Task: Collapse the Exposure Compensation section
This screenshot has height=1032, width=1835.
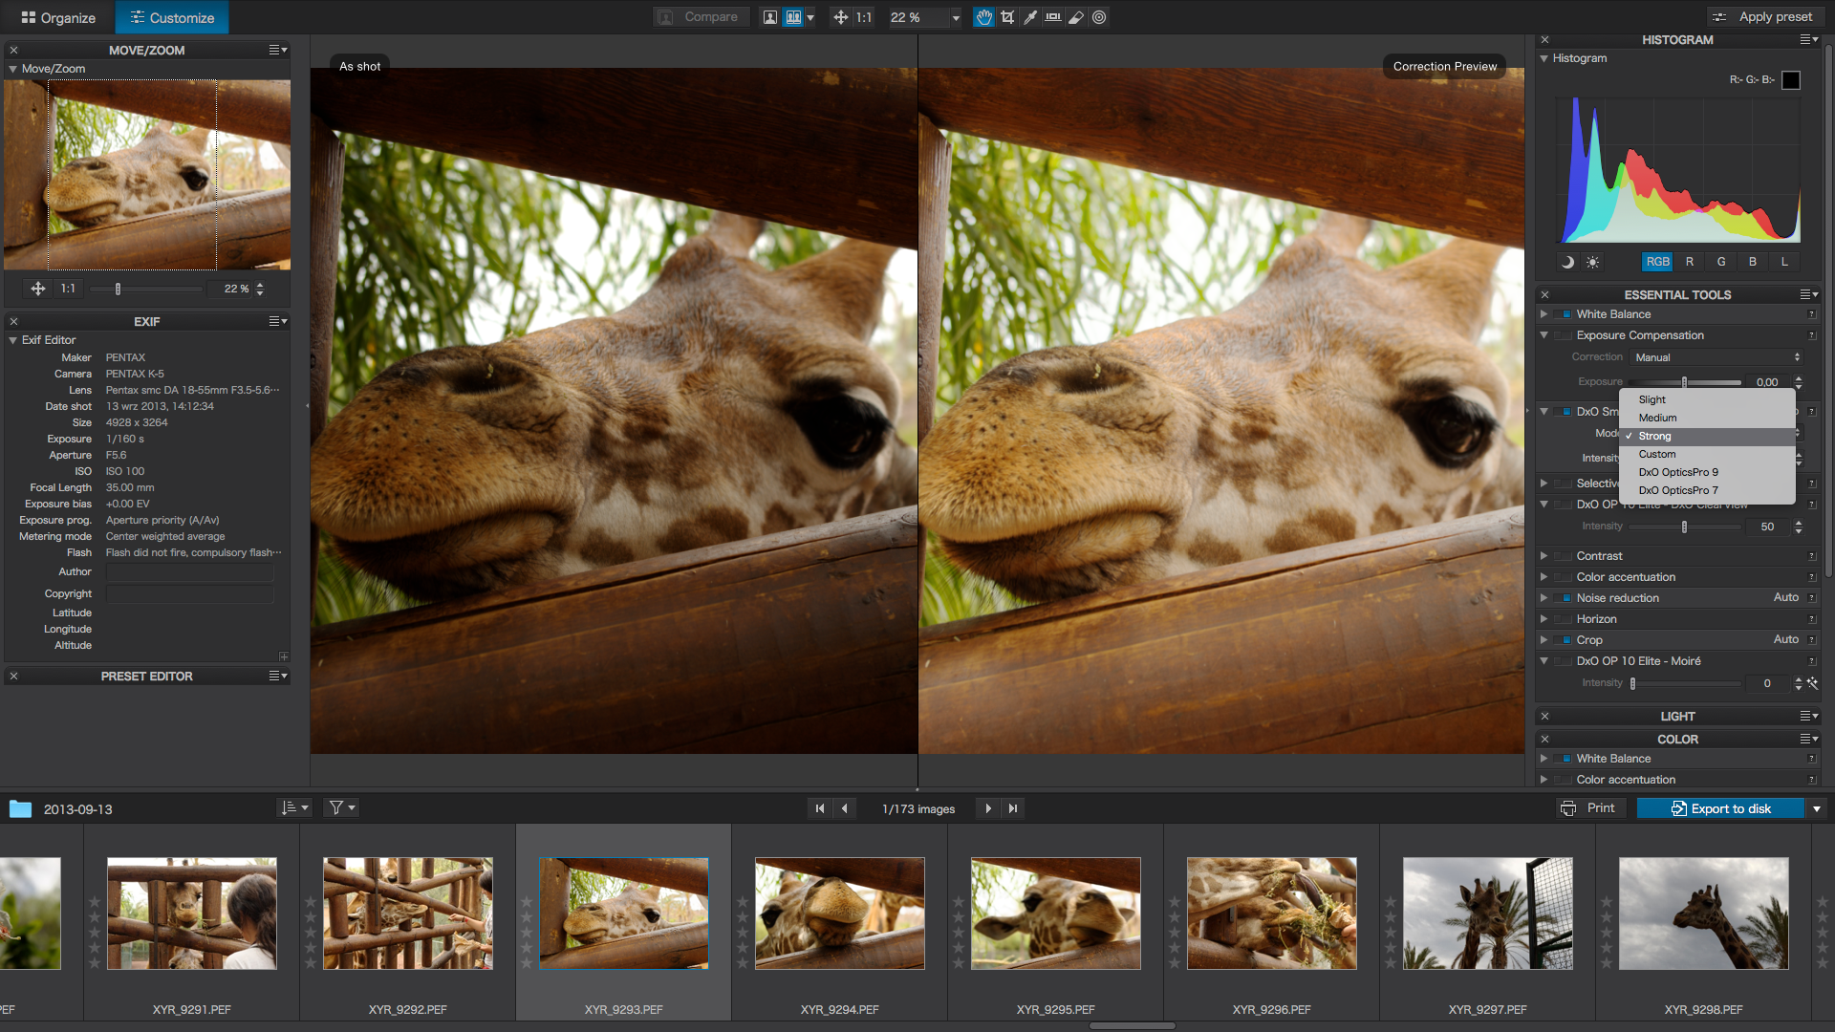Action: pos(1544,335)
